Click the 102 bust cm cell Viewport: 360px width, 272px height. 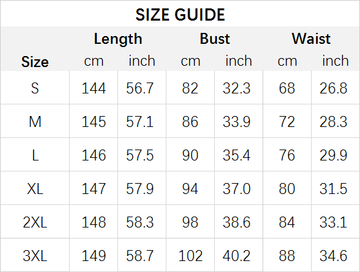190,256
